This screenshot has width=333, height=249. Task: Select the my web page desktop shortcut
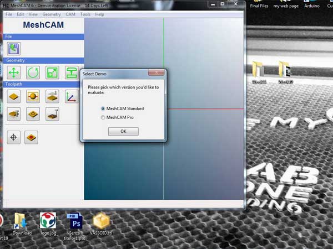(286, 4)
